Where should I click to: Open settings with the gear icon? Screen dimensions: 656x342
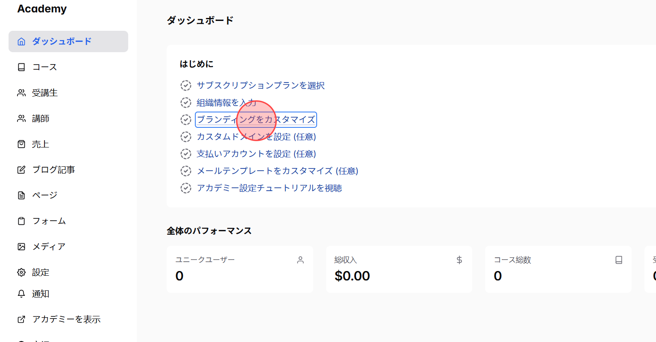21,272
